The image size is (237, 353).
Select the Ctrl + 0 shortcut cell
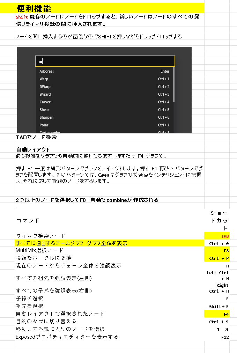(x=217, y=243)
